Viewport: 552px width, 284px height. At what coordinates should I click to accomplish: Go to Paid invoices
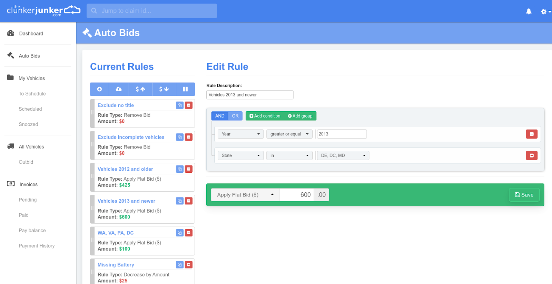point(23,215)
